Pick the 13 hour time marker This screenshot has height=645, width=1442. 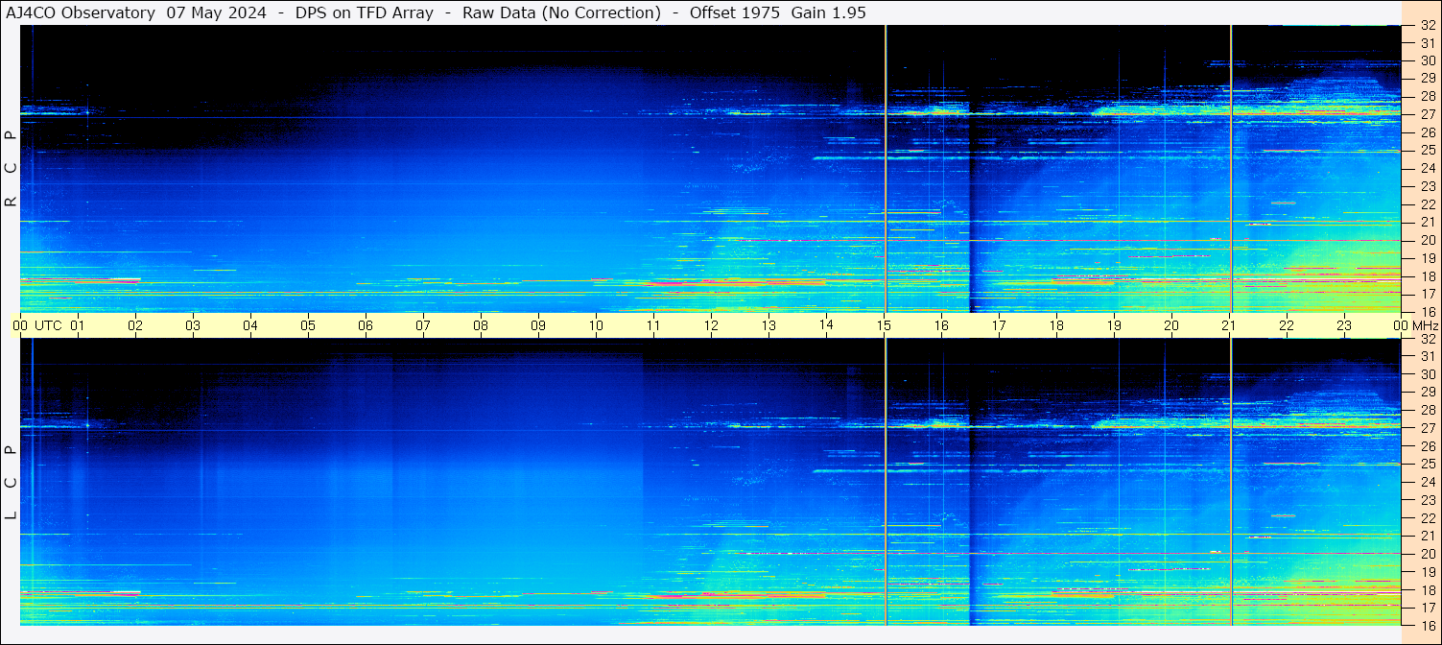coord(768,325)
